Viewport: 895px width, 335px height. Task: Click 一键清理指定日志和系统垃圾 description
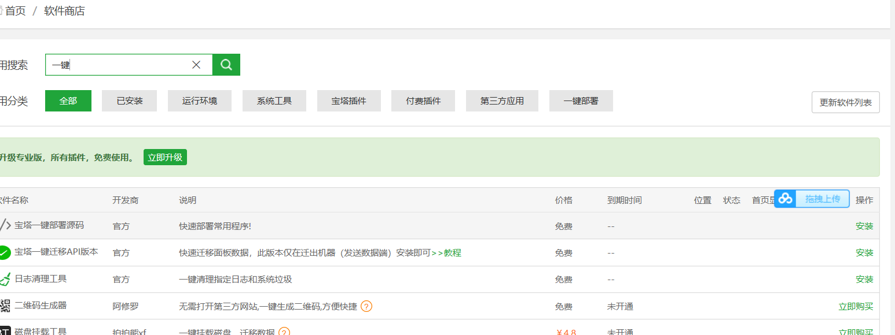pos(236,279)
